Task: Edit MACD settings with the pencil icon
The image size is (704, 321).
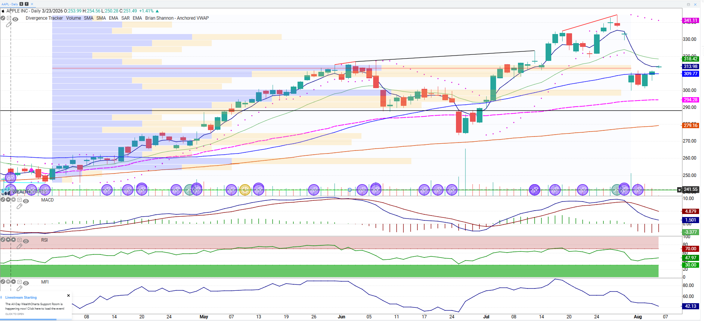Action: pyautogui.click(x=19, y=206)
